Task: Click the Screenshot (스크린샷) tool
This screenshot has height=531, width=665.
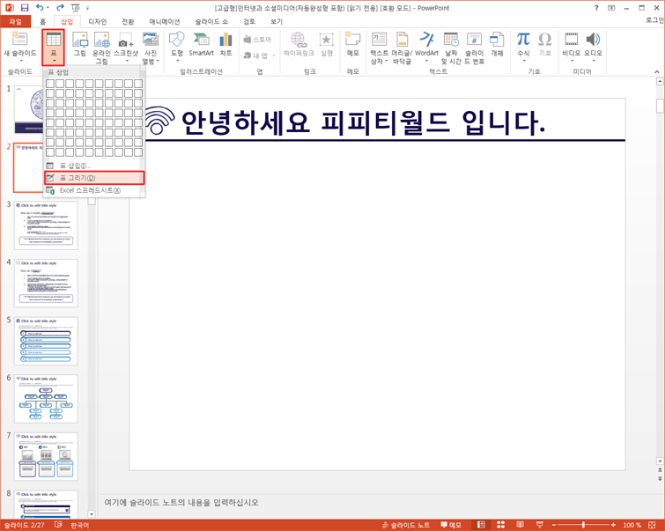Action: tap(126, 46)
